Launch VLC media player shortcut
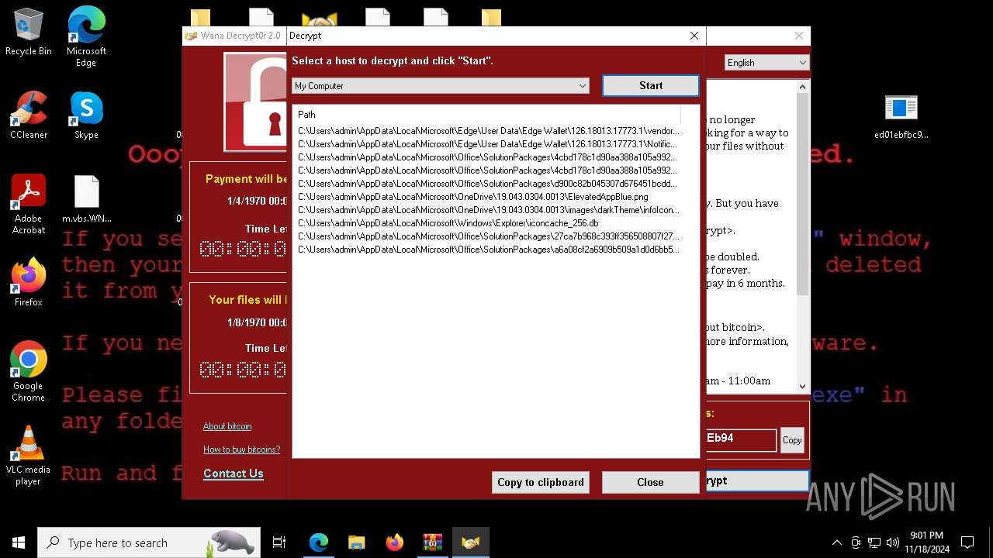993x558 pixels. coord(29,456)
